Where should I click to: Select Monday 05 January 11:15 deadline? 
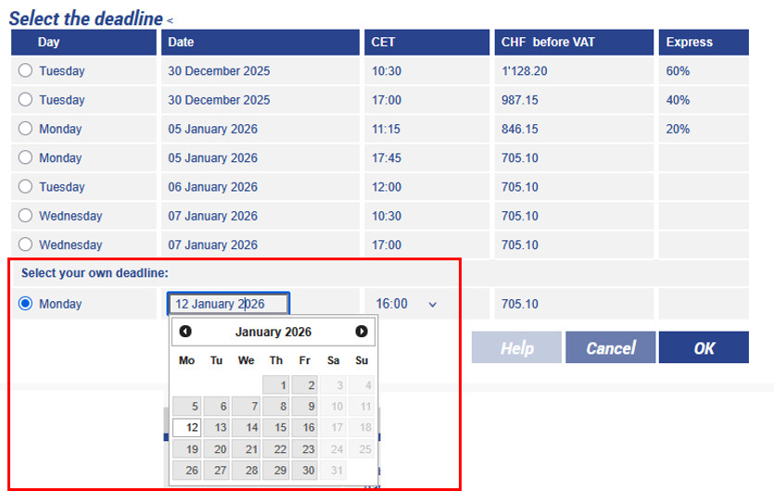point(25,129)
